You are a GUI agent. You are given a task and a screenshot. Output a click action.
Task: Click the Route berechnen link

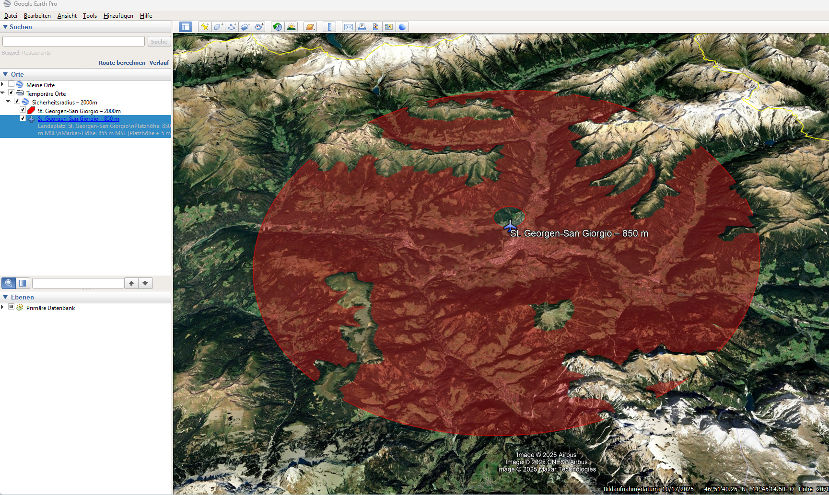[x=122, y=63]
